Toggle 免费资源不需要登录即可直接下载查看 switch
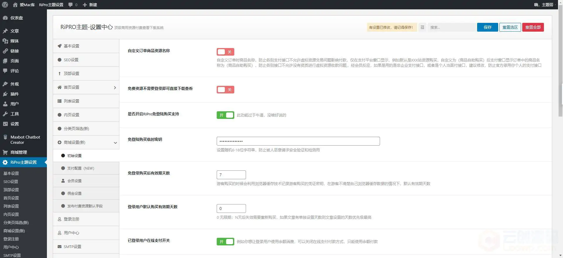The width and height of the screenshot is (563, 258). click(x=225, y=90)
